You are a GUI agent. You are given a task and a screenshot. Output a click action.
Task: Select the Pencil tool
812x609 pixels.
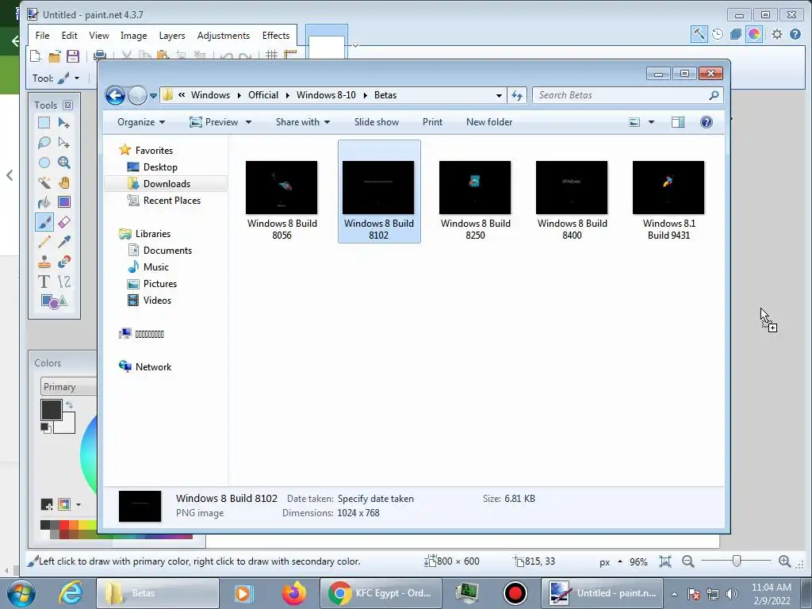point(44,242)
